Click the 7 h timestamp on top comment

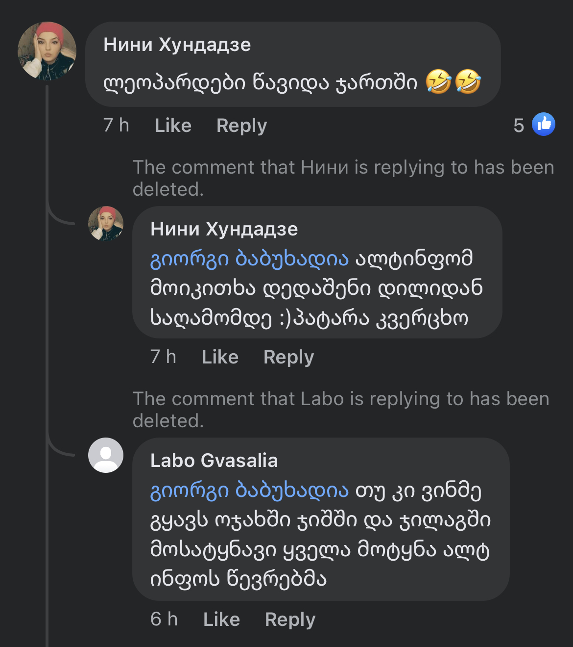116,126
